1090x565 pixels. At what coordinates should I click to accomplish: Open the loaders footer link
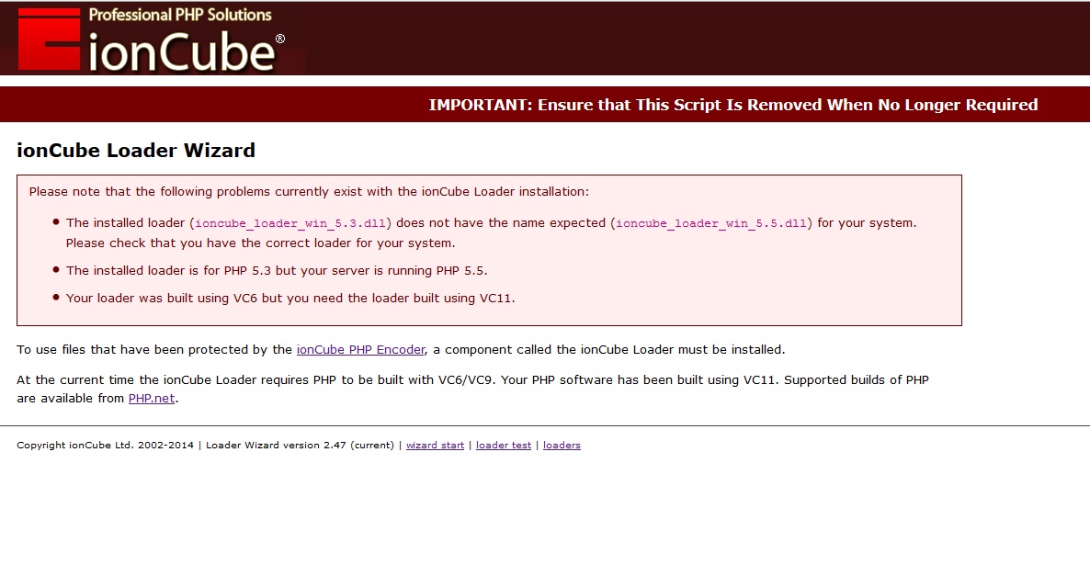coord(562,446)
